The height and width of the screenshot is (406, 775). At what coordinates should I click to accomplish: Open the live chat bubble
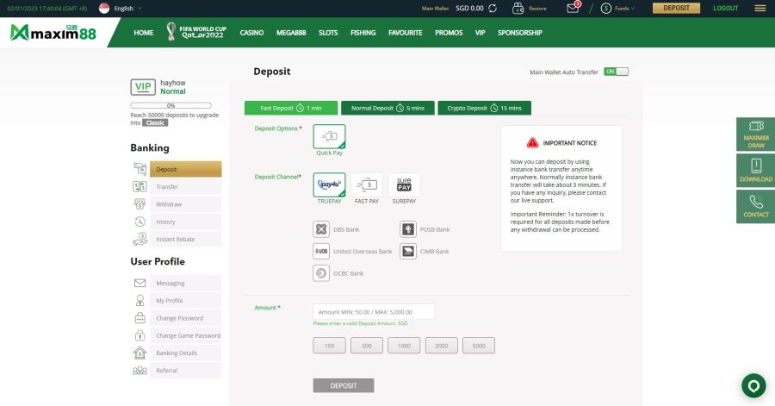click(x=753, y=385)
